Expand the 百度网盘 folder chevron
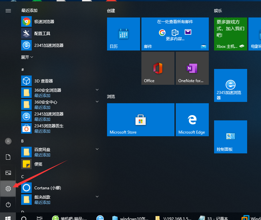The width and height of the screenshot is (261, 220). point(97,149)
